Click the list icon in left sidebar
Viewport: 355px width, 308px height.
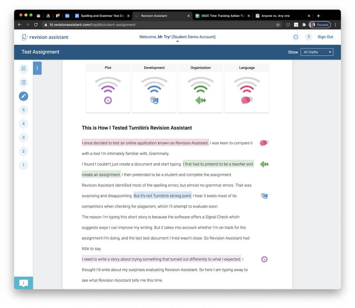24,82
